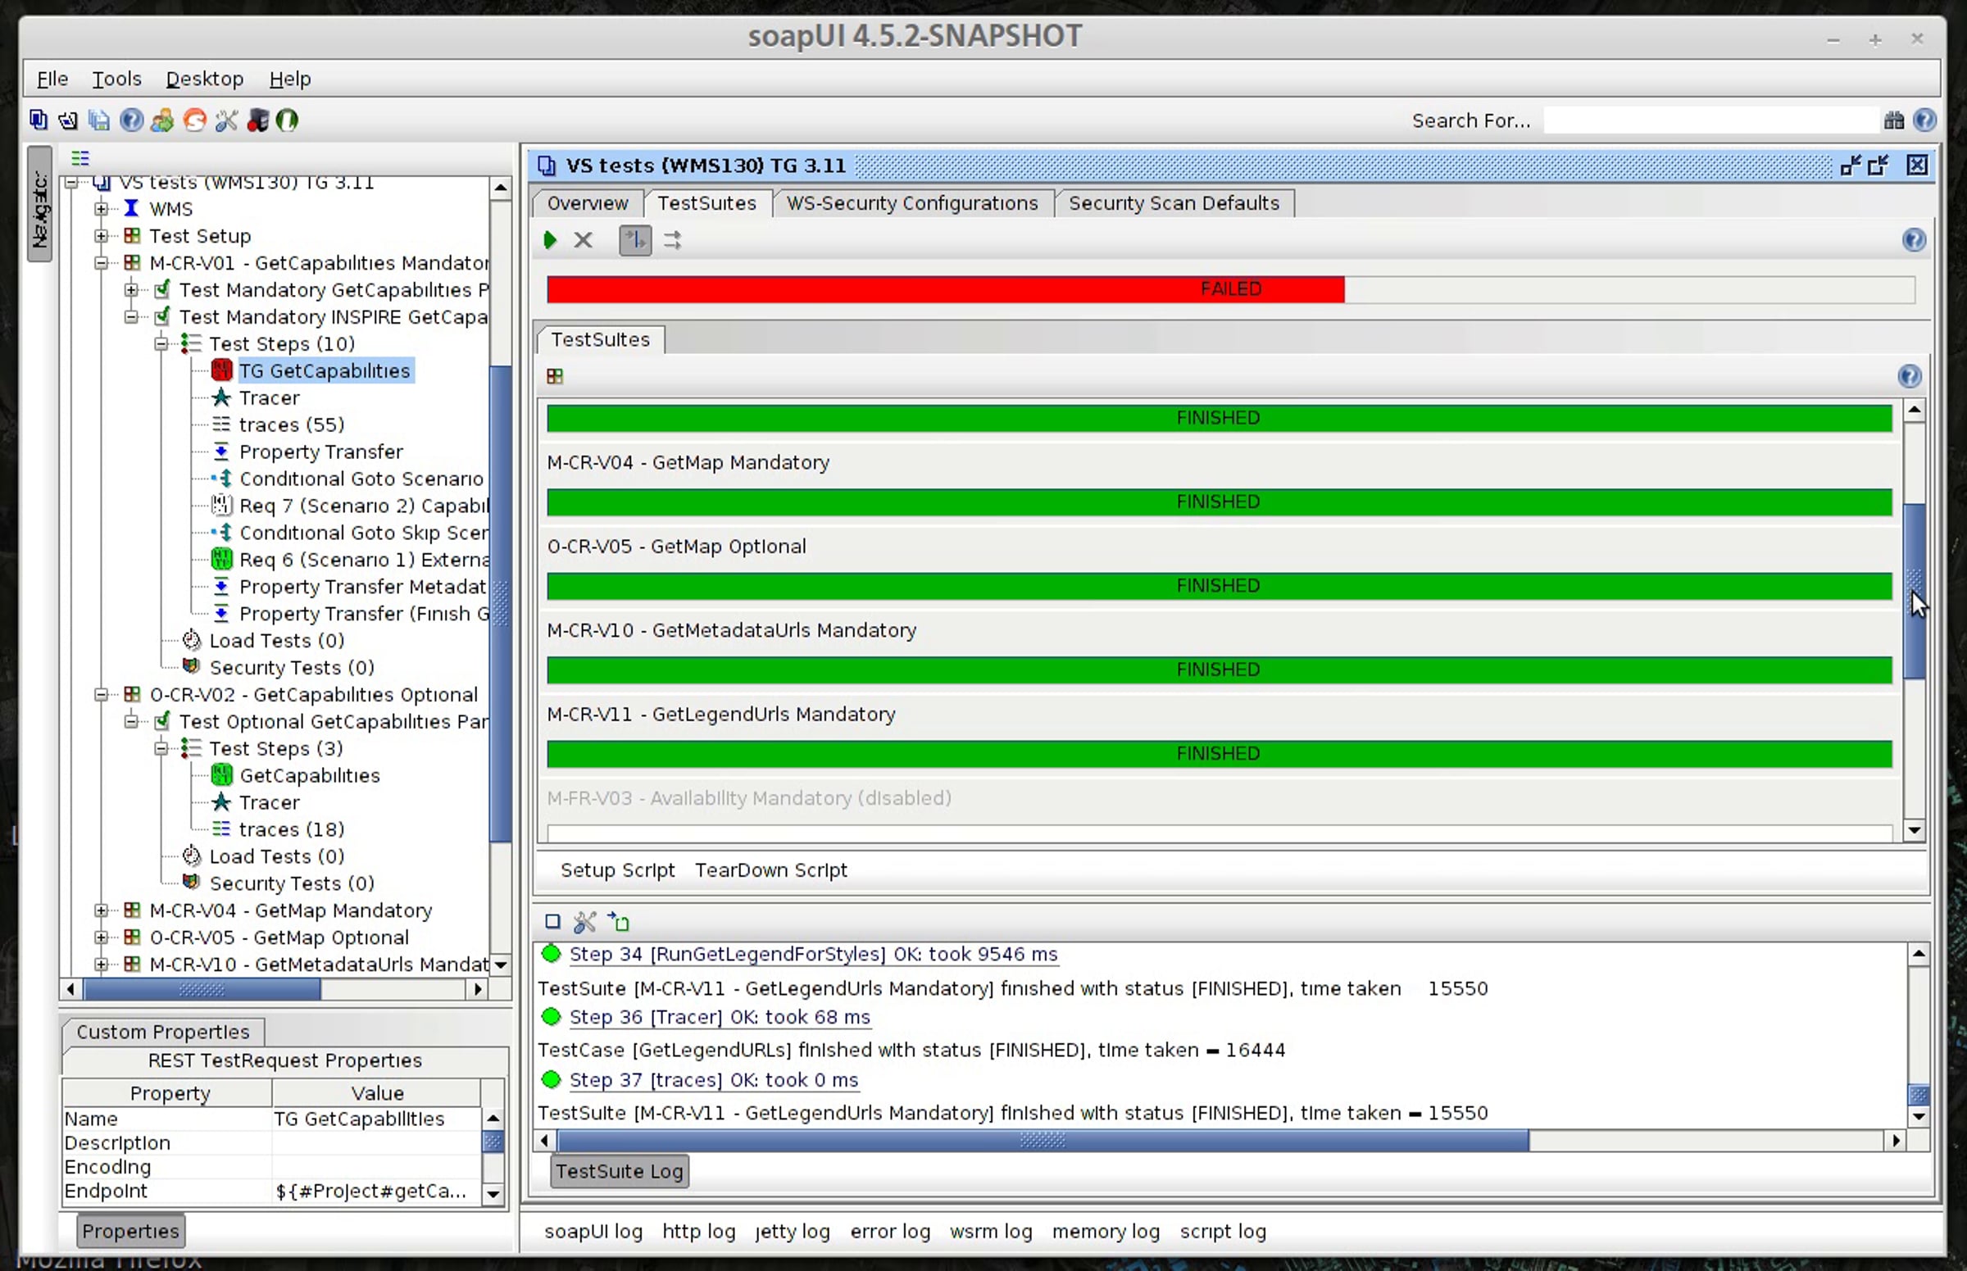Screen dimensions: 1967x1271
Task: Clear the TestSuite log with scissors icon
Action: 584,922
